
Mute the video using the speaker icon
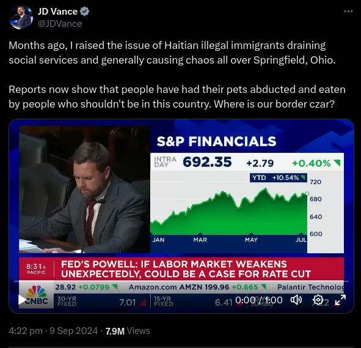(x=296, y=300)
